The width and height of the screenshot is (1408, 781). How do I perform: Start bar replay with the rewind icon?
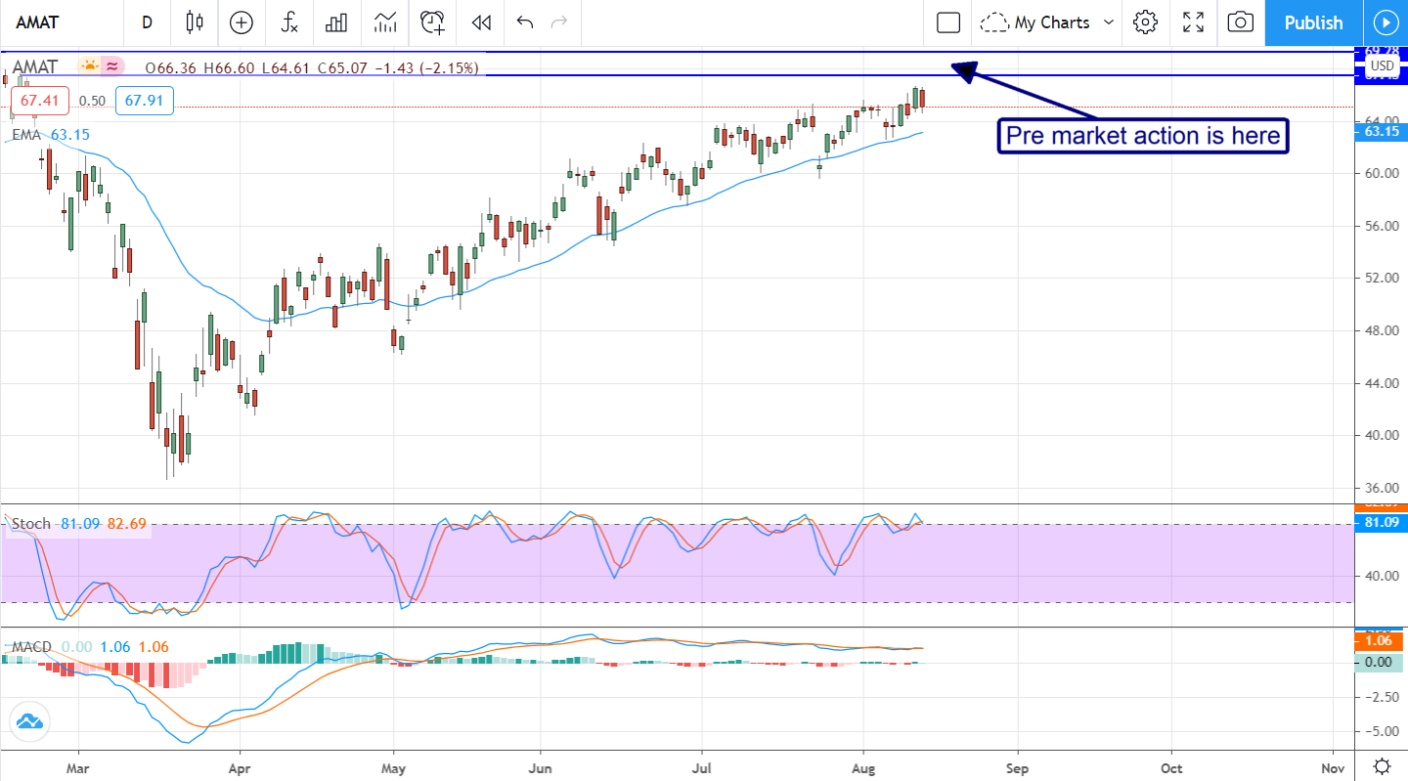coord(480,22)
